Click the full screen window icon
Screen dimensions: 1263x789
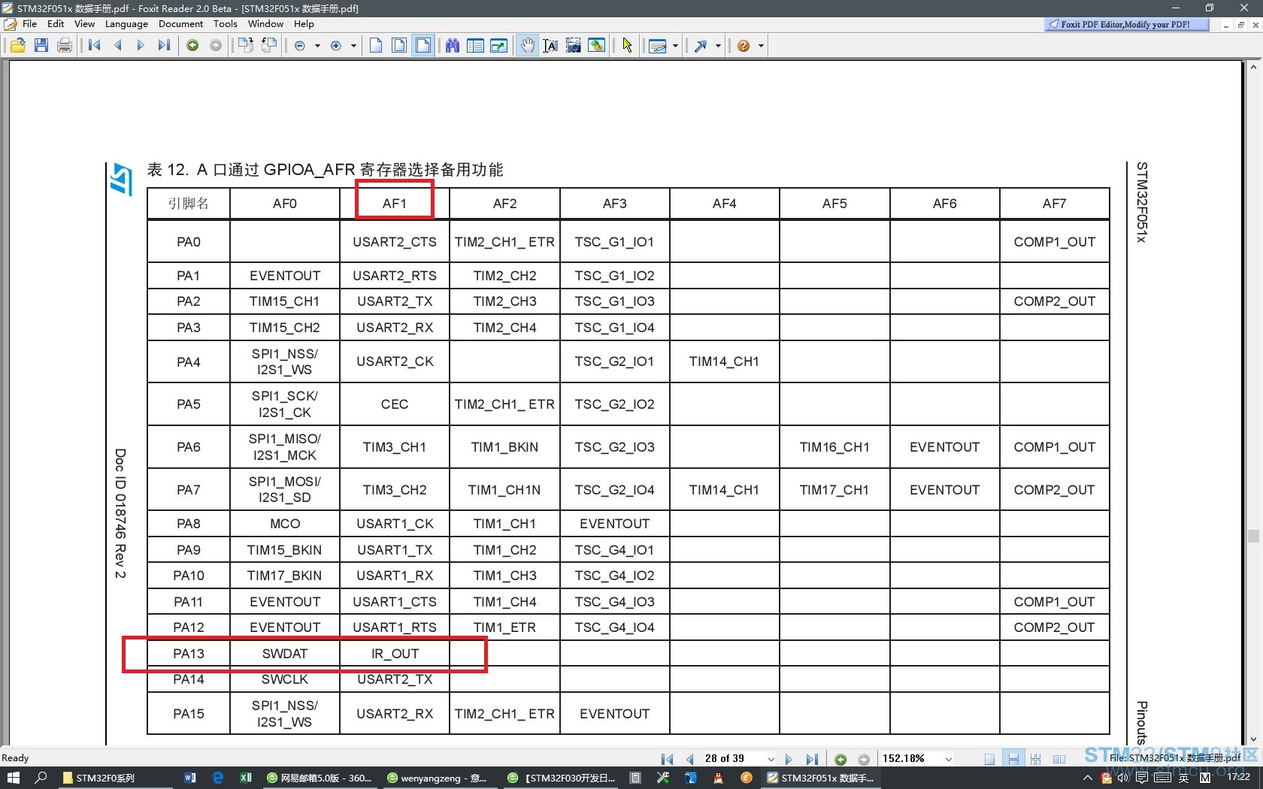pyautogui.click(x=498, y=46)
